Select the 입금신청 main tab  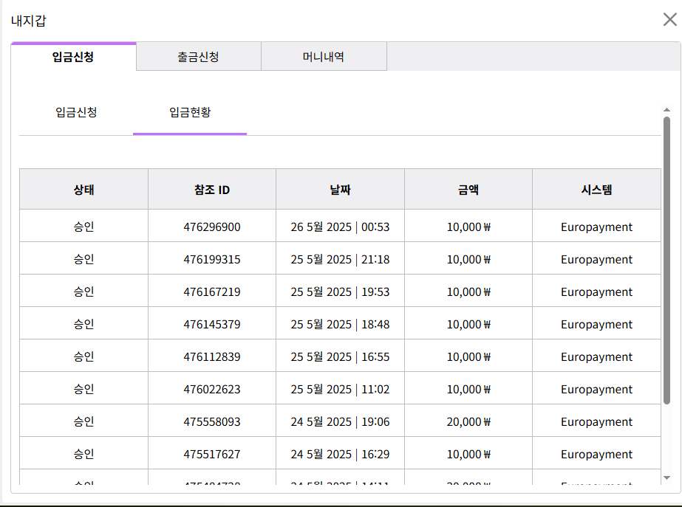tap(73, 57)
